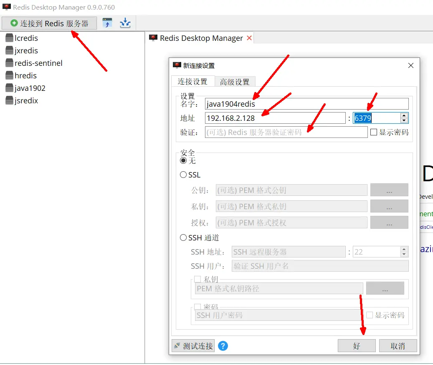
Task: Open the 高级设置 tab
Action: pyautogui.click(x=235, y=82)
